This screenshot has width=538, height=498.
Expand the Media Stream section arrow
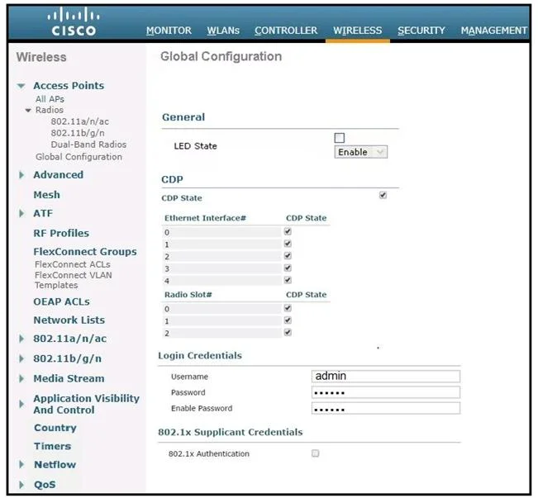click(x=21, y=378)
